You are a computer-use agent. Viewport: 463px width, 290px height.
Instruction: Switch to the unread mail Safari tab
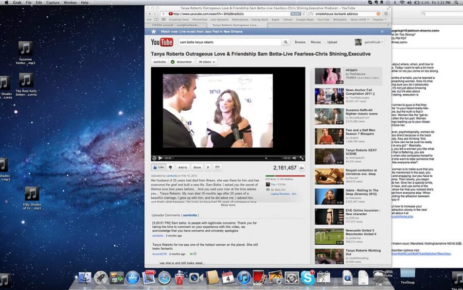[175, 25]
